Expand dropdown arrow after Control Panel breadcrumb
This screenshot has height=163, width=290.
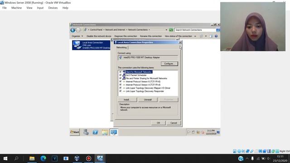point(104,30)
